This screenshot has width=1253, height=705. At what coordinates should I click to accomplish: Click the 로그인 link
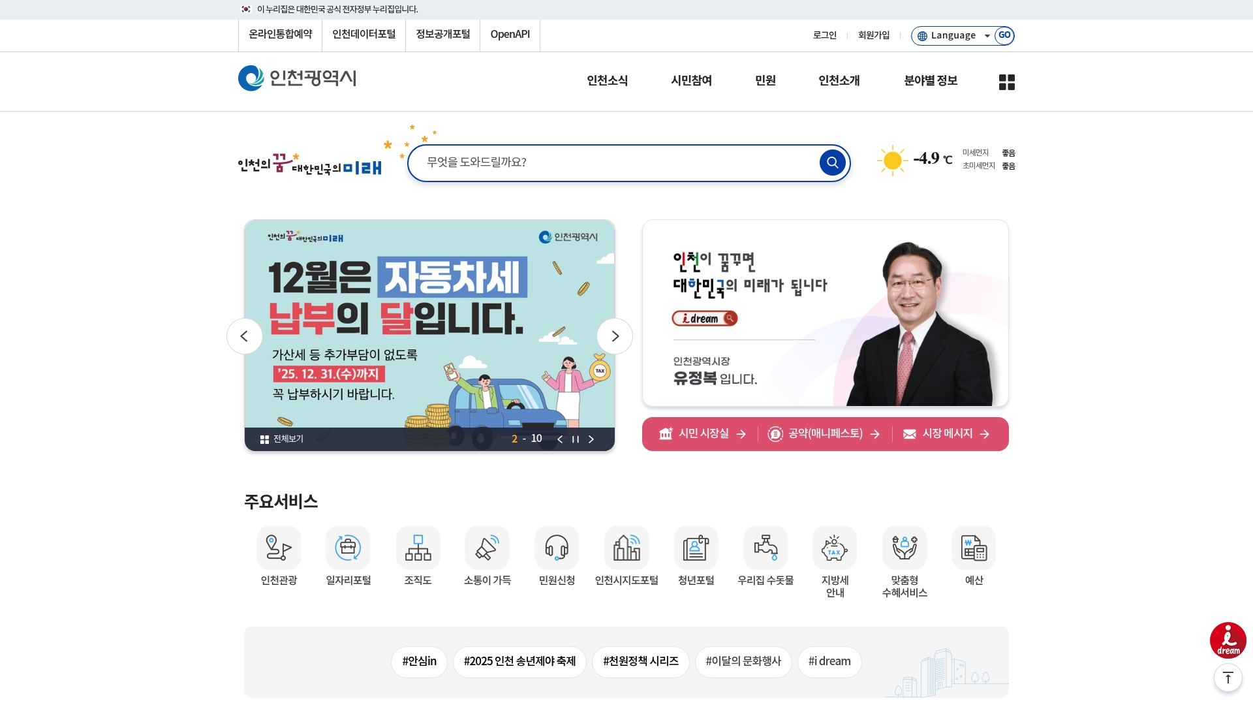824,35
